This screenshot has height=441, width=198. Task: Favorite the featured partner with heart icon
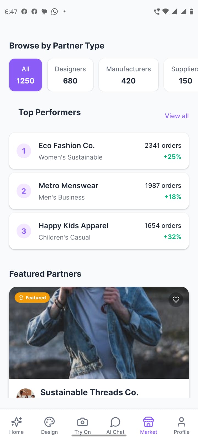tap(176, 300)
